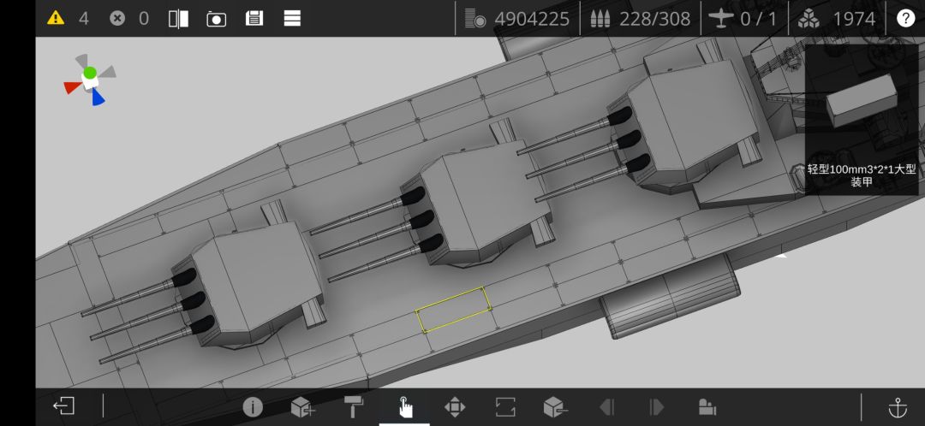This screenshot has width=925, height=426.
Task: Open the ammunition counter 228/308
Action: [x=640, y=19]
